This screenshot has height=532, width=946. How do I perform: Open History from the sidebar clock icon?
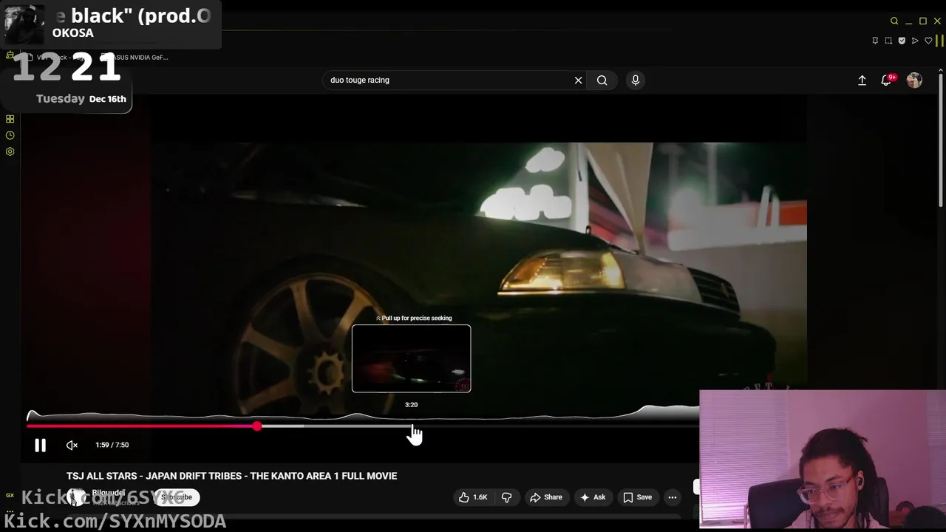pyautogui.click(x=10, y=135)
